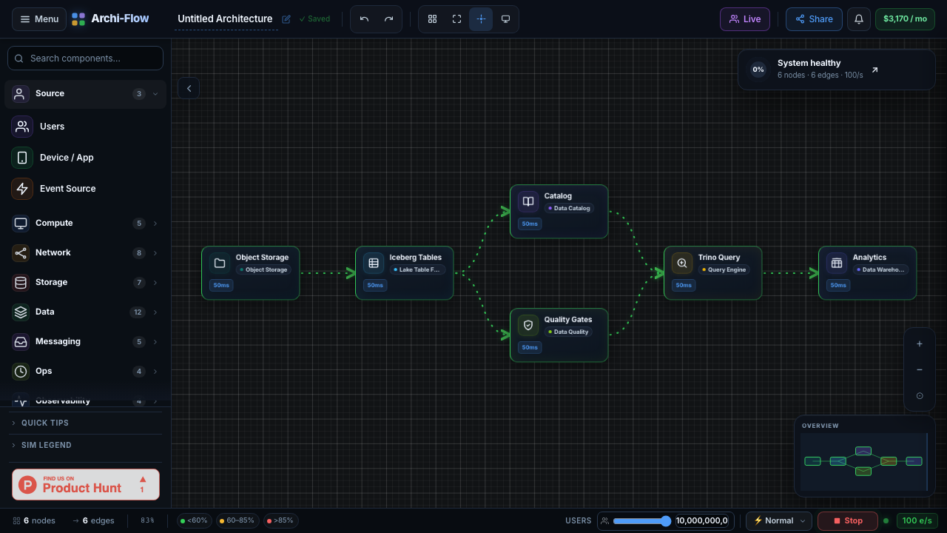The height and width of the screenshot is (533, 947).
Task: Click the 0% health indicator circle
Action: tap(758, 70)
